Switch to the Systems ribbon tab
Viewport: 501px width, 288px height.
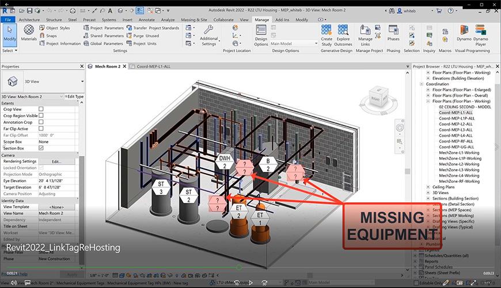pos(109,20)
